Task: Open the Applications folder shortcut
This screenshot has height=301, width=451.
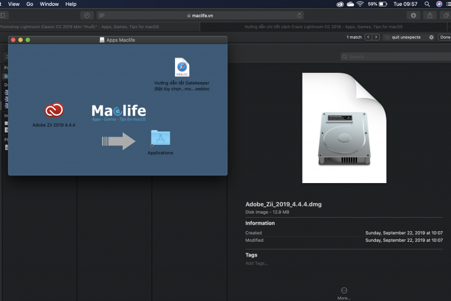Action: coord(160,138)
